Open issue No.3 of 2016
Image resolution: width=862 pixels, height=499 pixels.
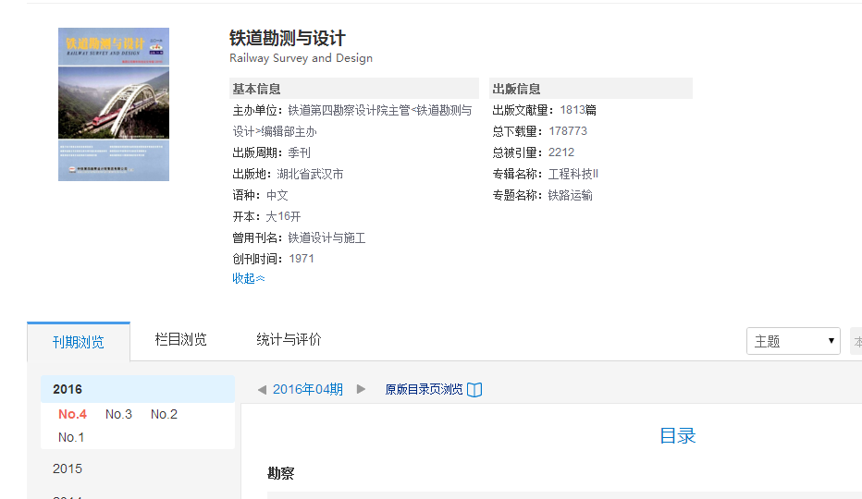click(118, 414)
